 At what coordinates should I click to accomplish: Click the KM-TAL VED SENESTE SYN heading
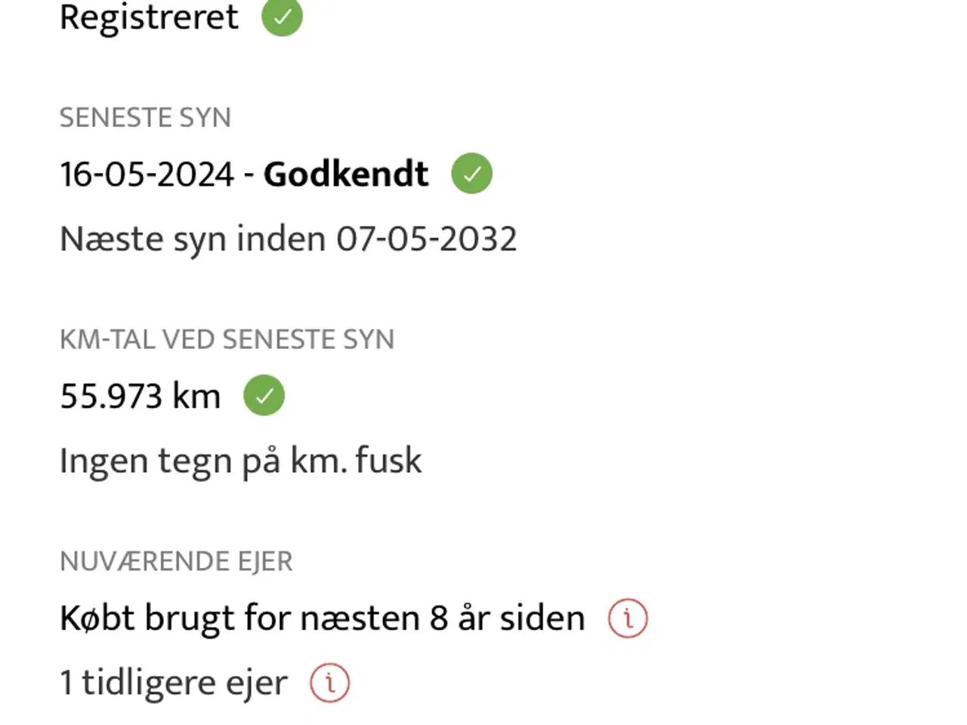tap(227, 340)
